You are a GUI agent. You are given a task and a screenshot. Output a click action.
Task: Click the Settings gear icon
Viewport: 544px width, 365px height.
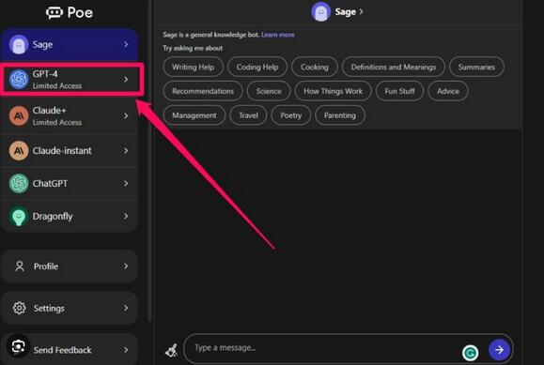point(19,308)
